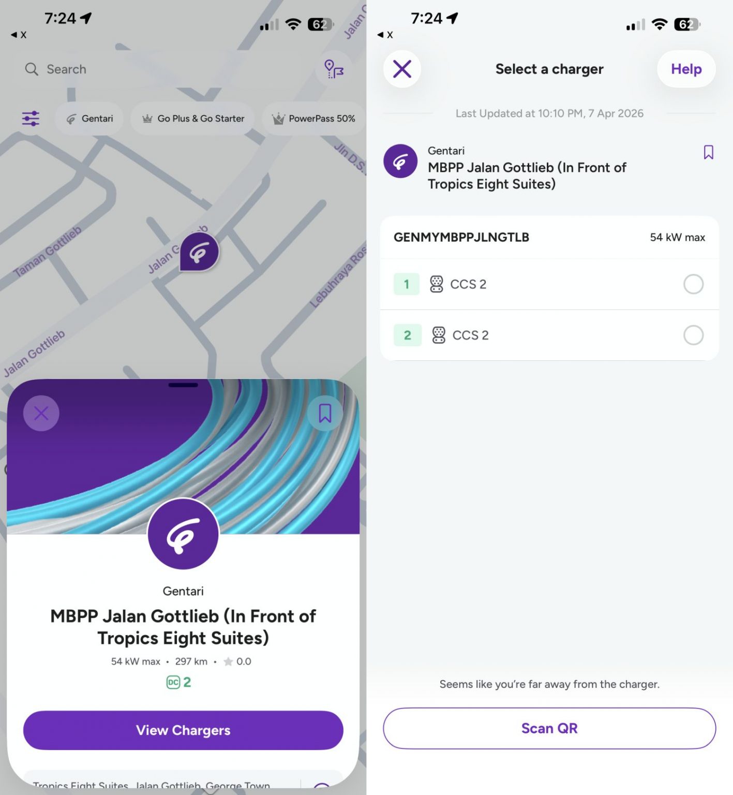Close the station detail card
Screen dimensions: 733x795
(41, 413)
